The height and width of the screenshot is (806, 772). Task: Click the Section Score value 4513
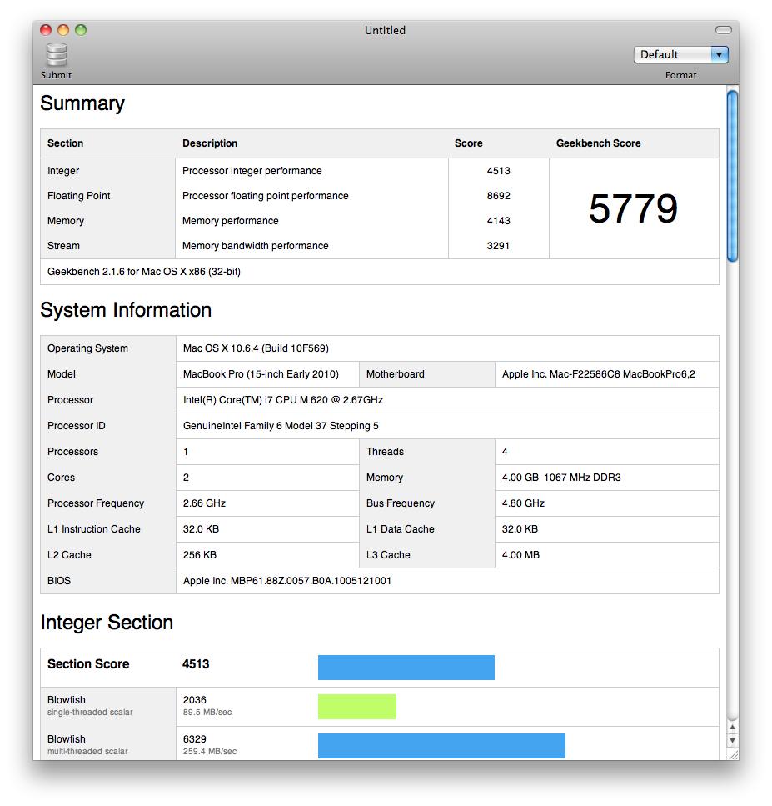(x=196, y=664)
